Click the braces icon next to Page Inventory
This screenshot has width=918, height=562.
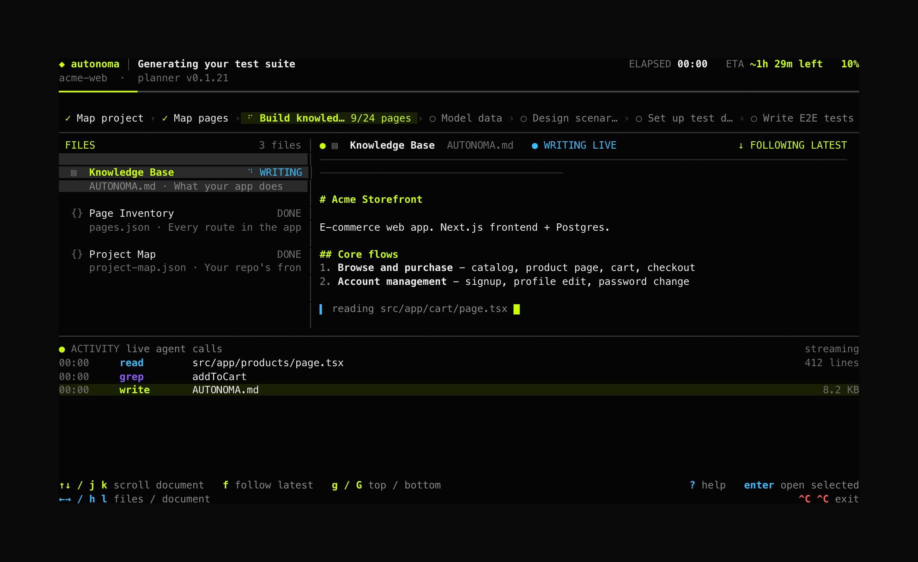[77, 213]
